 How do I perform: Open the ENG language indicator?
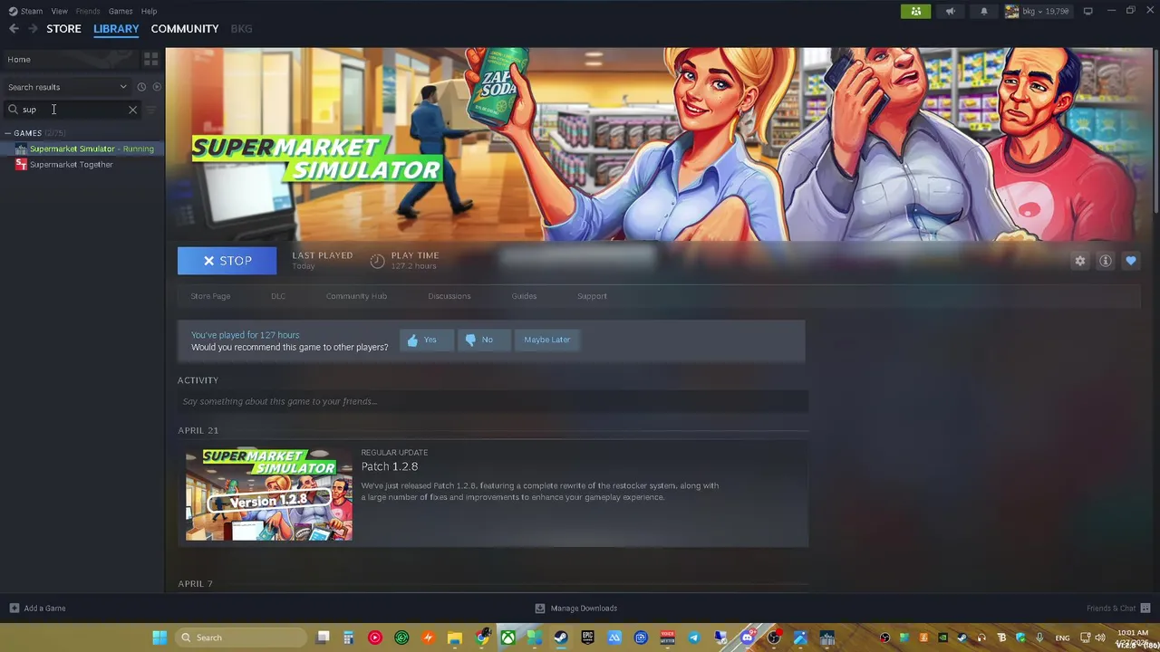coord(1062,638)
